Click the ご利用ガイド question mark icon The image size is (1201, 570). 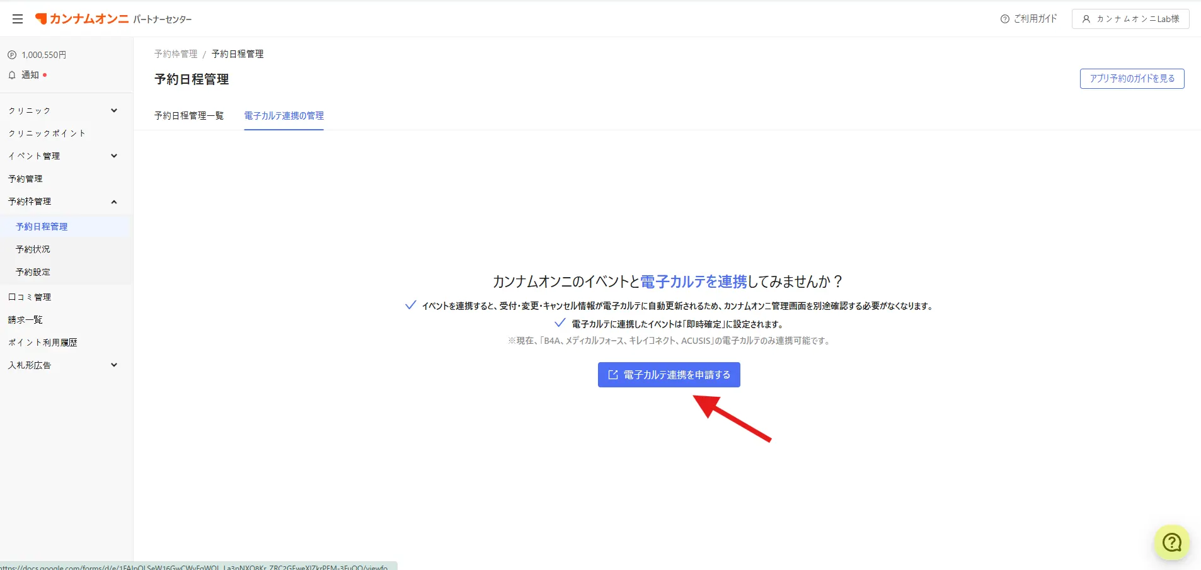tap(1004, 19)
